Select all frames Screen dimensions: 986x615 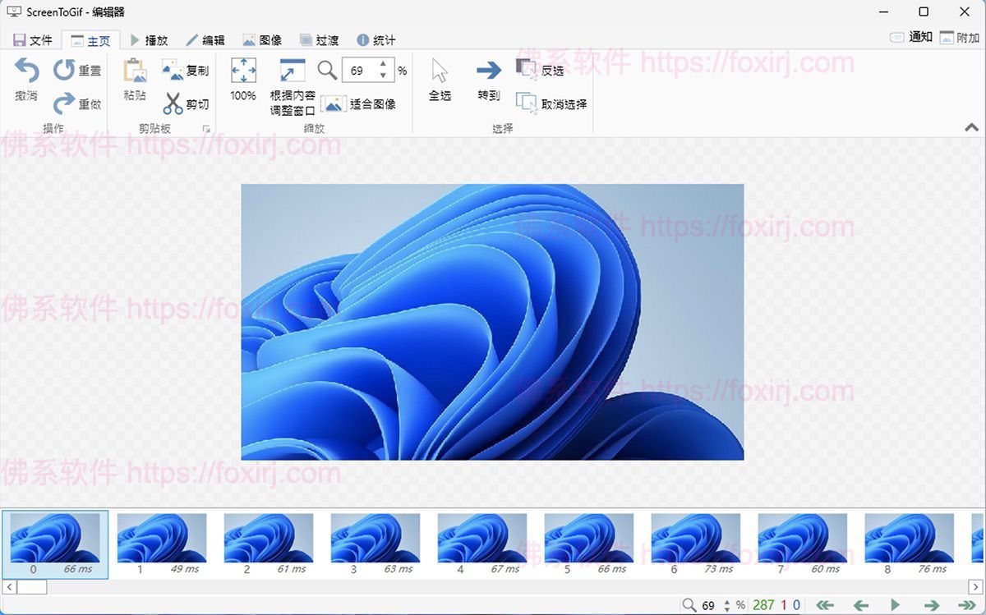(x=440, y=79)
